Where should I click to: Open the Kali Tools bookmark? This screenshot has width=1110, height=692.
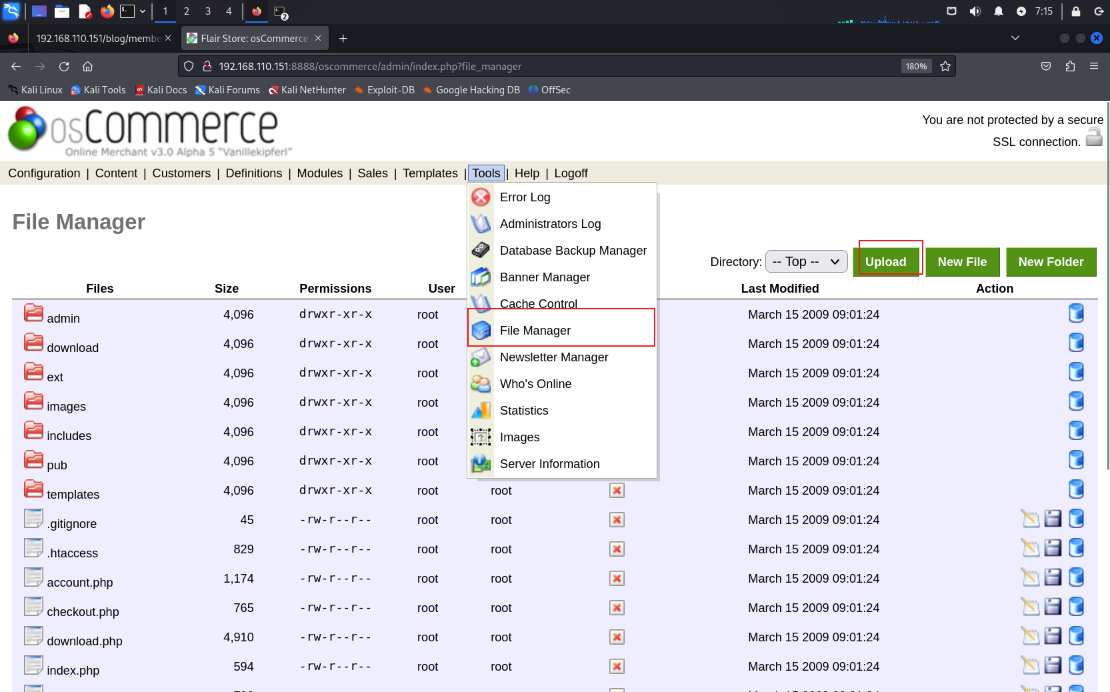pos(98,90)
